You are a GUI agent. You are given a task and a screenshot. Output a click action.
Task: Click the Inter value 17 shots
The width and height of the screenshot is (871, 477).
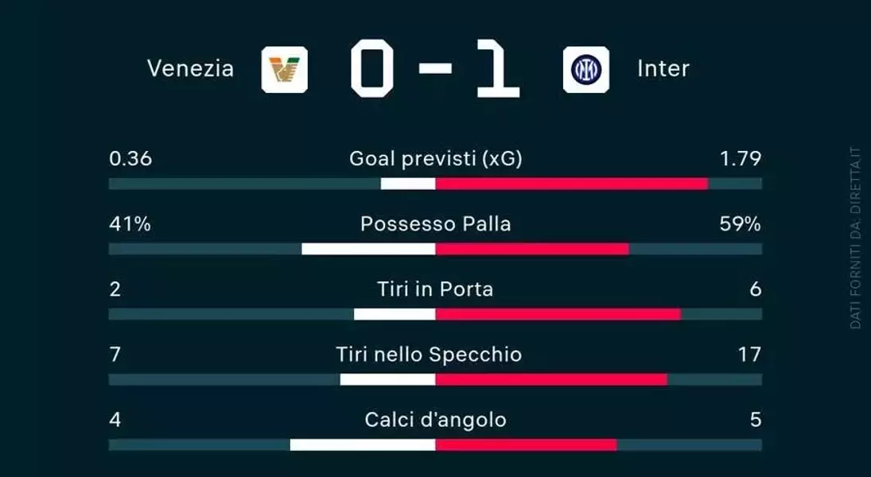click(749, 355)
